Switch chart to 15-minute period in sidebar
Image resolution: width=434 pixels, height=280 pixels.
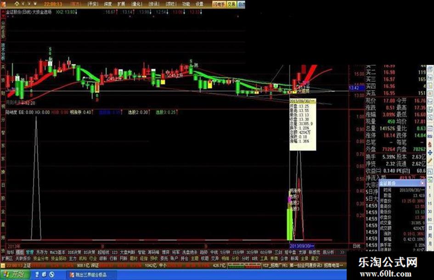(x=430, y=204)
